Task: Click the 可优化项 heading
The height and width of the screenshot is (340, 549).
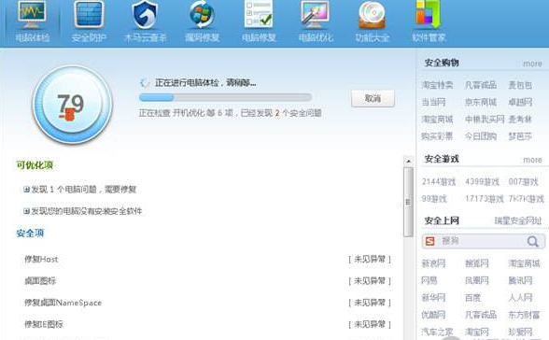Action: click(35, 165)
